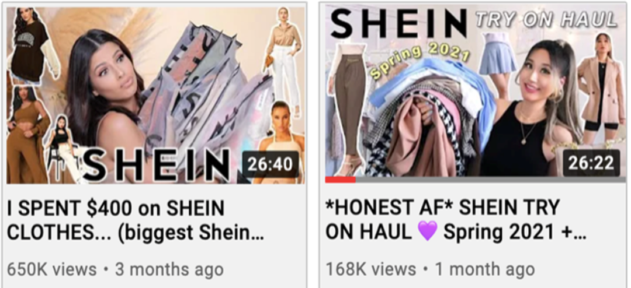Click the SHEIN logo in right thumbnail
The image size is (631, 288).
(x=398, y=23)
